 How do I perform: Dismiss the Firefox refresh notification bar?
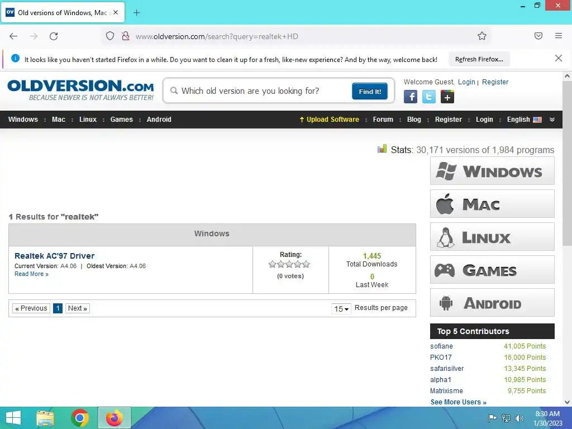click(558, 58)
